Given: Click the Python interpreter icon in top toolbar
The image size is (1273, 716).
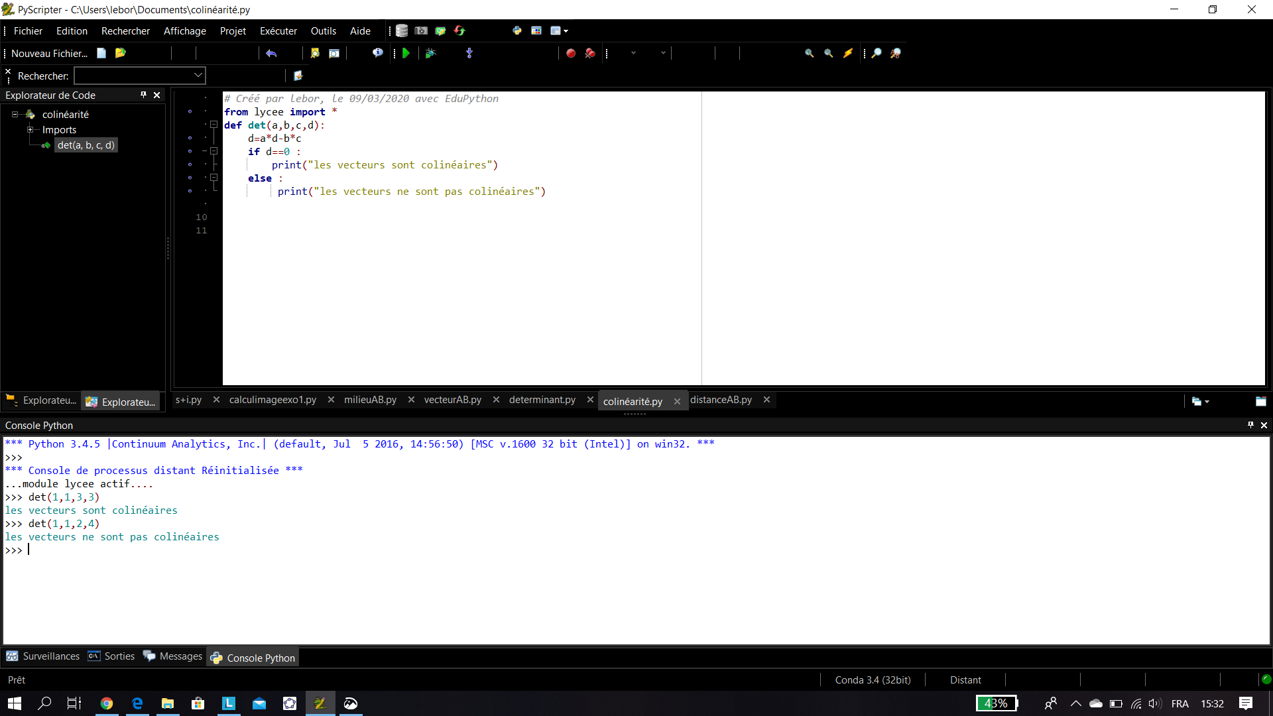Looking at the screenshot, I should pyautogui.click(x=516, y=30).
